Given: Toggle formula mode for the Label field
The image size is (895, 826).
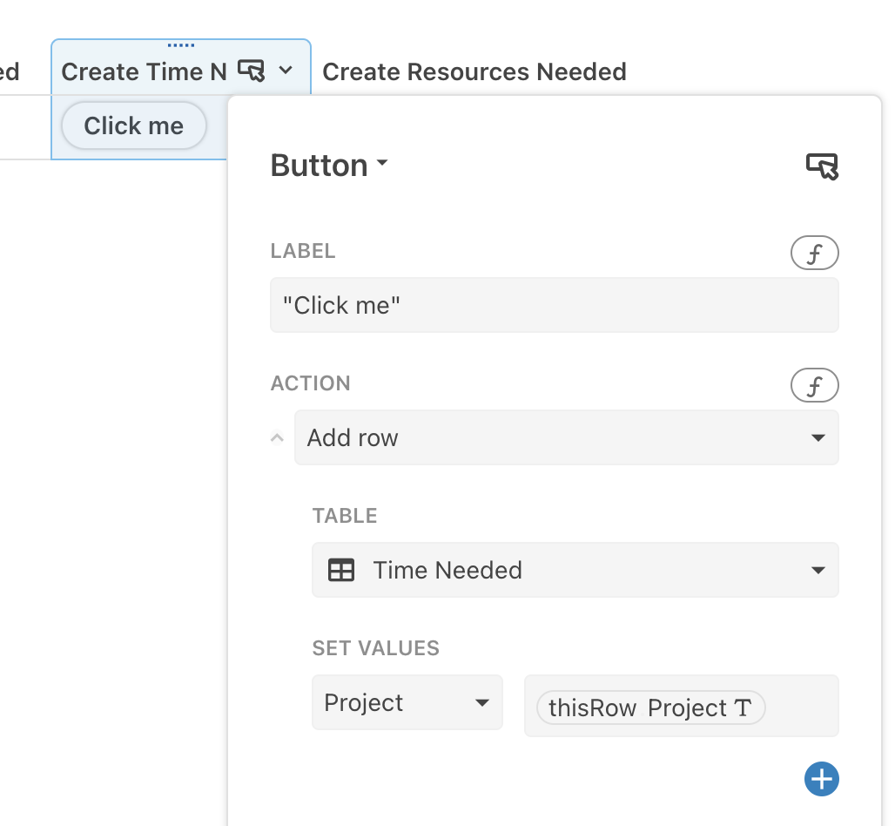Looking at the screenshot, I should point(814,254).
